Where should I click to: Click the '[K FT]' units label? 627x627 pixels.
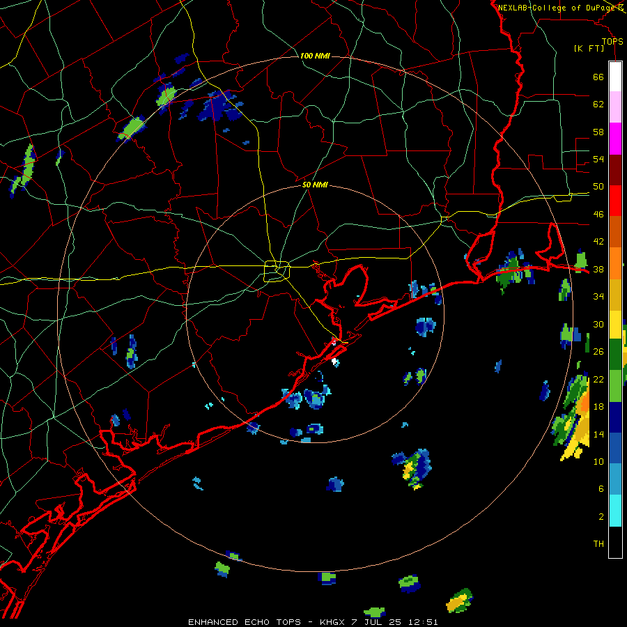589,48
